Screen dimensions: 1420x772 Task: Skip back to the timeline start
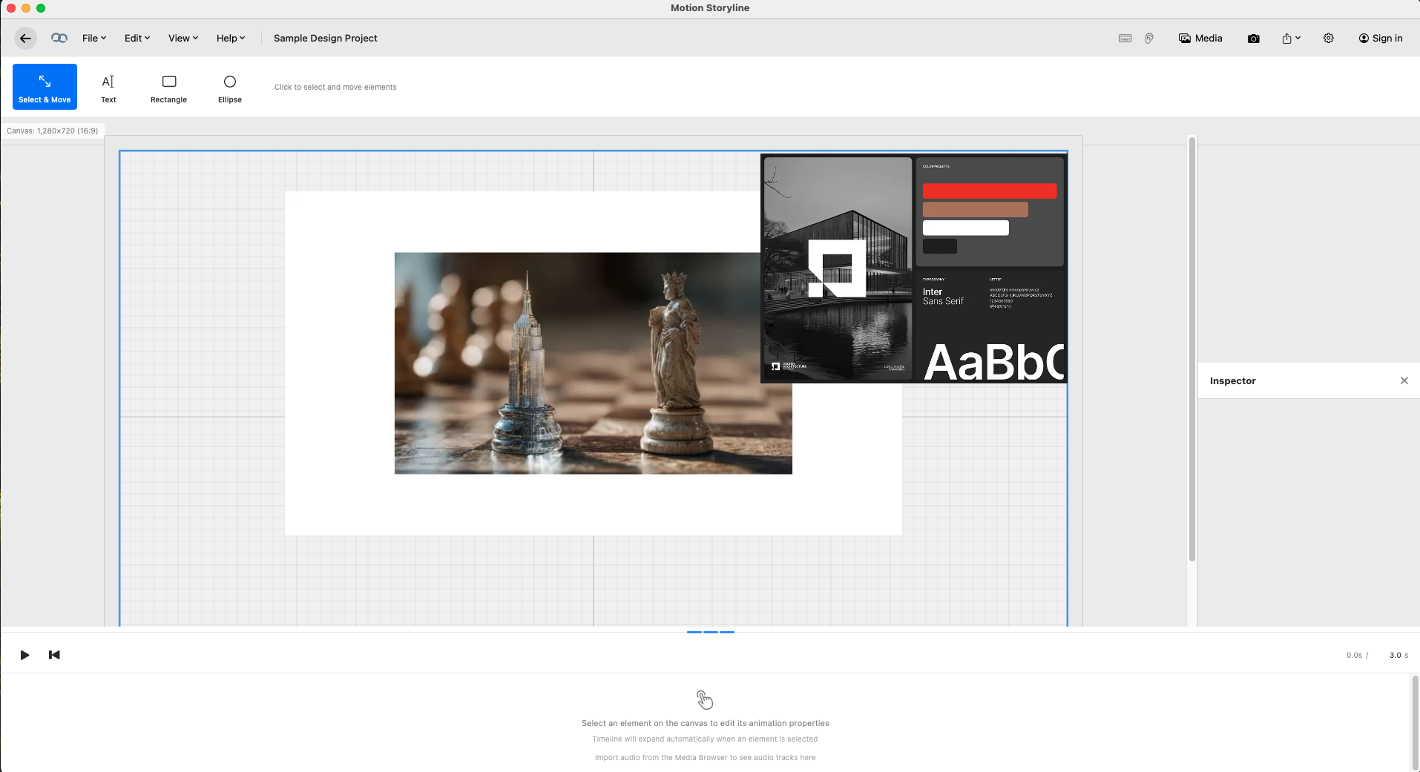point(54,655)
